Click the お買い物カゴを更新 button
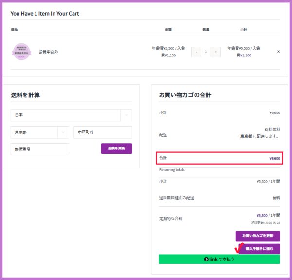Screen dimensions: 292x280 tap(257, 236)
